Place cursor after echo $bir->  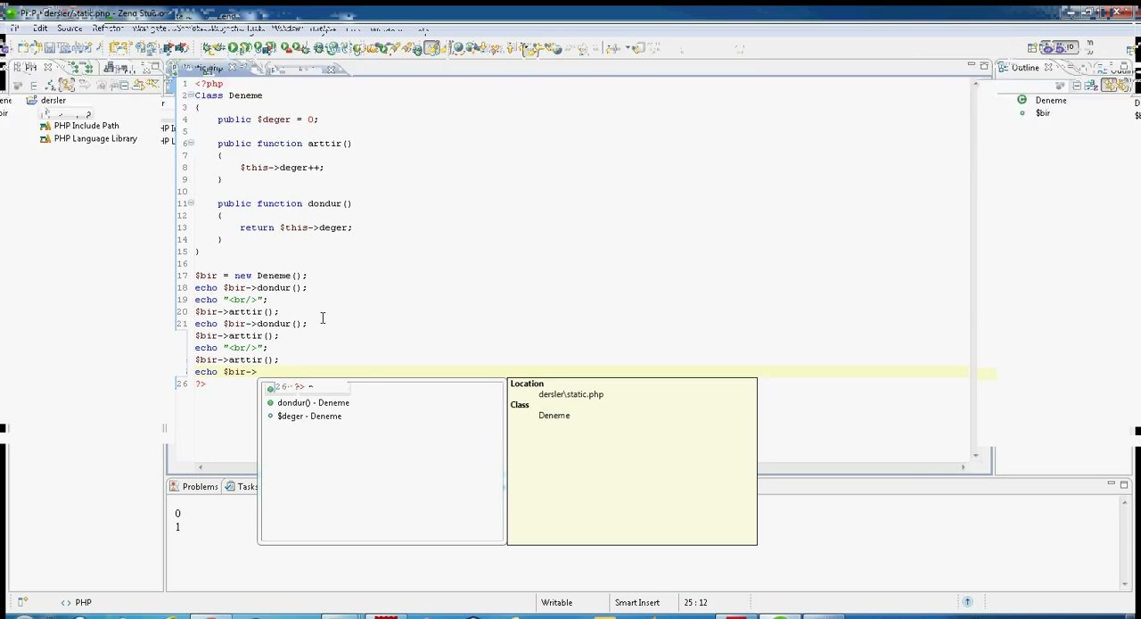tap(257, 372)
